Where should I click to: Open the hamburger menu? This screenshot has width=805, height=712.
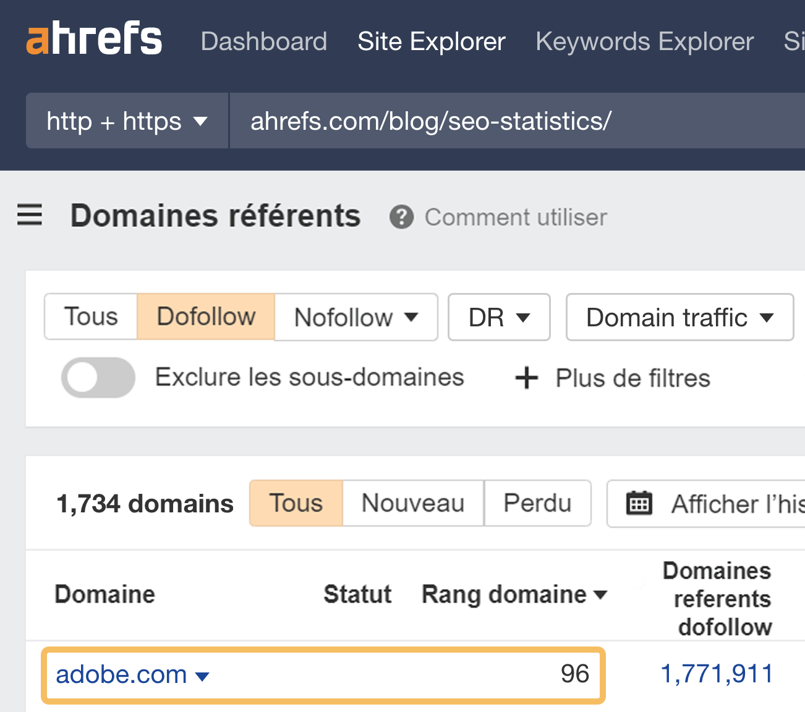pyautogui.click(x=29, y=216)
